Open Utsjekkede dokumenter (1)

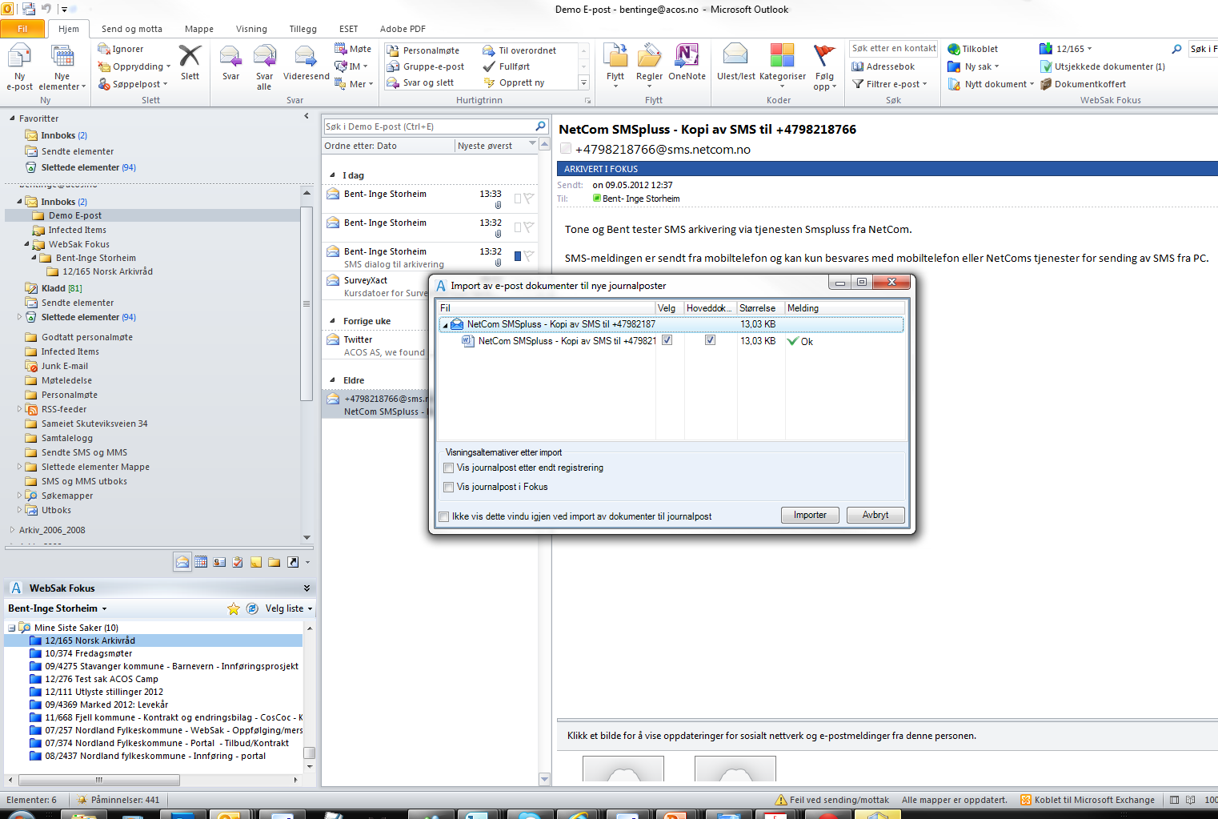[1103, 66]
